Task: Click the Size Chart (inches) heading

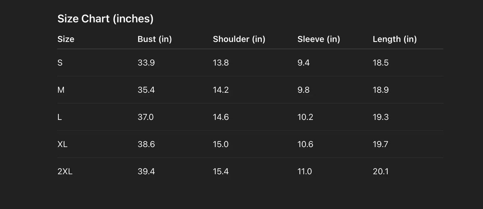Action: [x=105, y=19]
